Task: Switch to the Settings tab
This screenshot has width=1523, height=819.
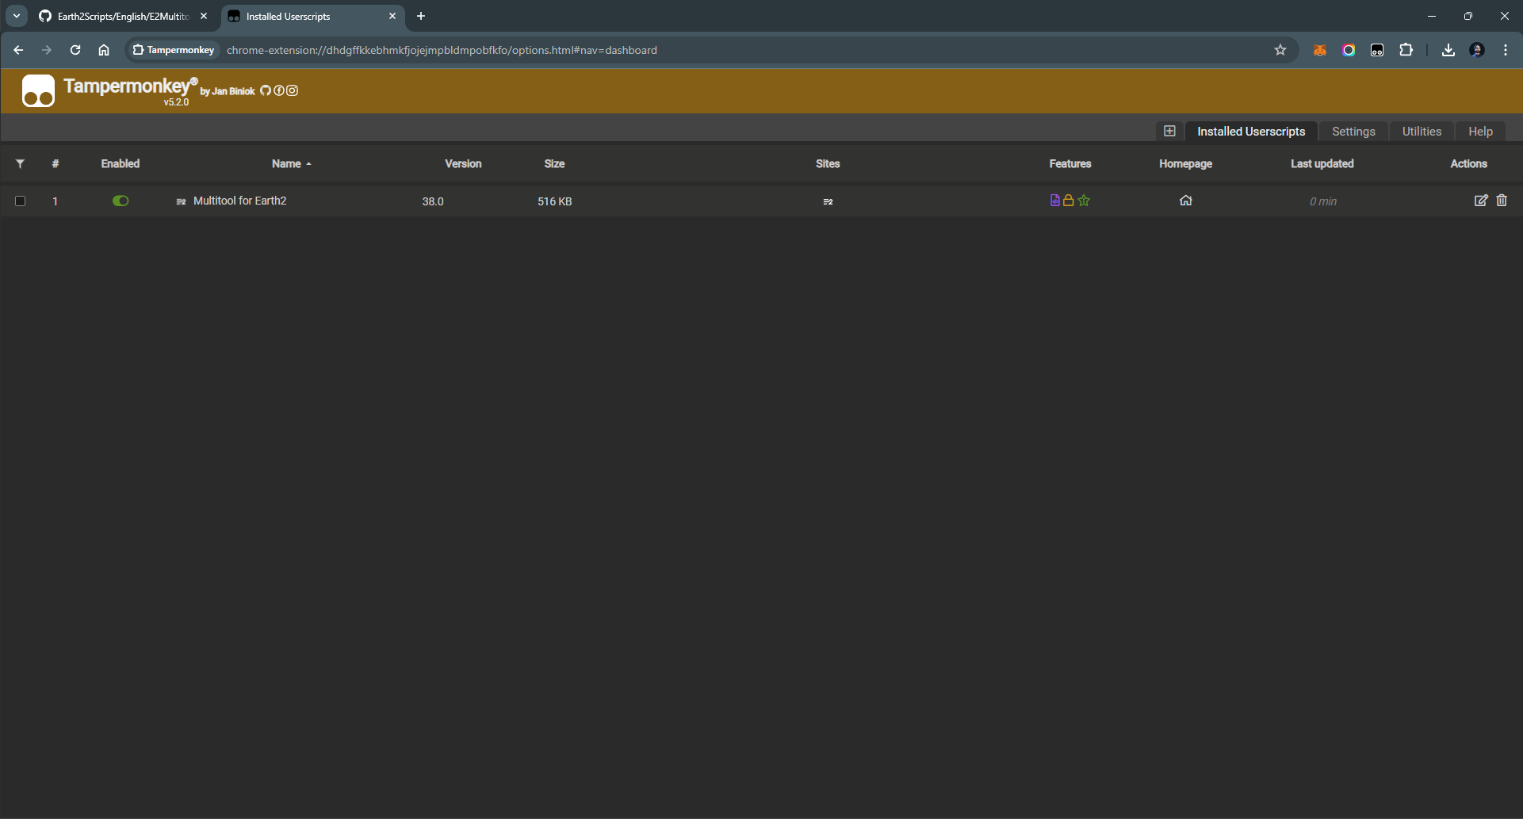Action: (x=1353, y=132)
